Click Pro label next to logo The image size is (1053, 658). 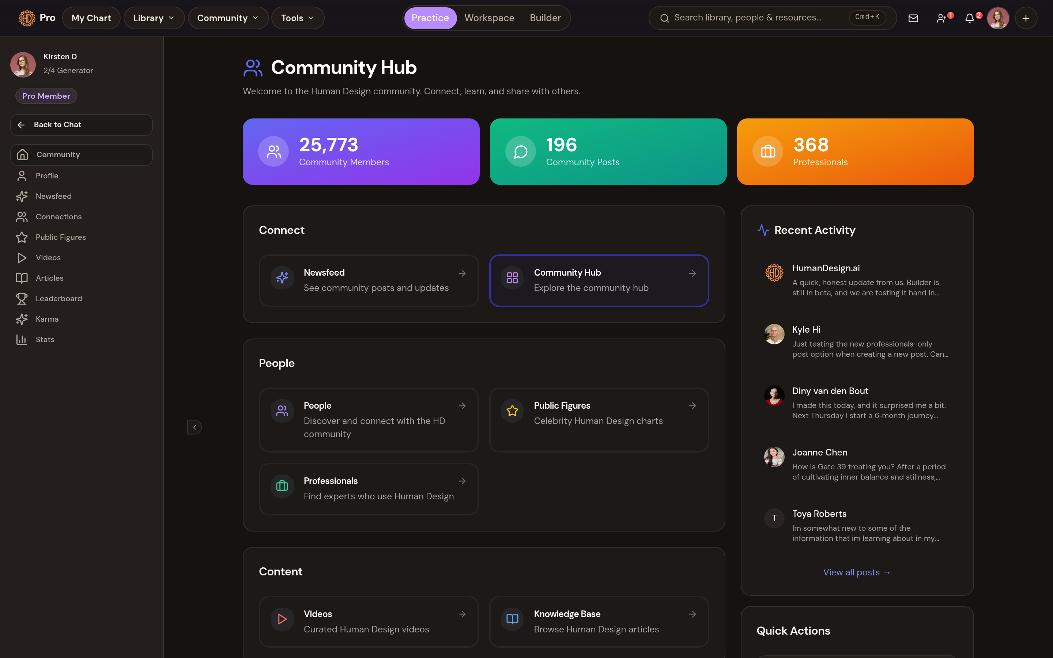click(48, 18)
